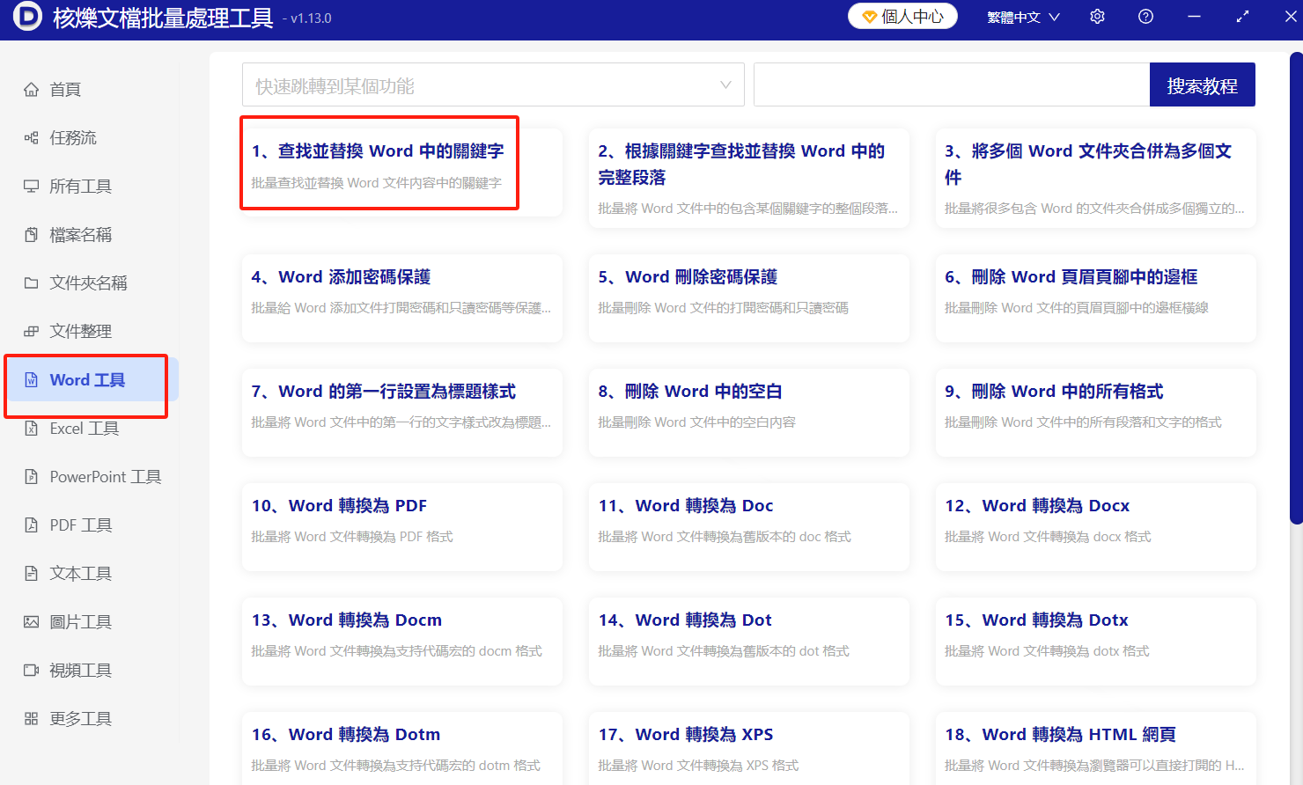
Task: Click the 搜索教程 search button
Action: [x=1203, y=84]
